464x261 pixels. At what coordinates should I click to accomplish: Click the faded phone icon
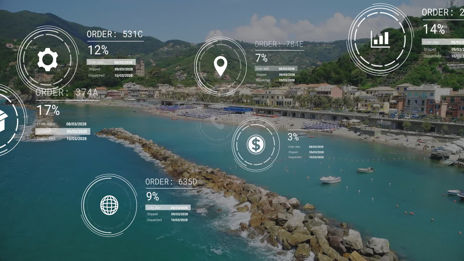[217, 123]
